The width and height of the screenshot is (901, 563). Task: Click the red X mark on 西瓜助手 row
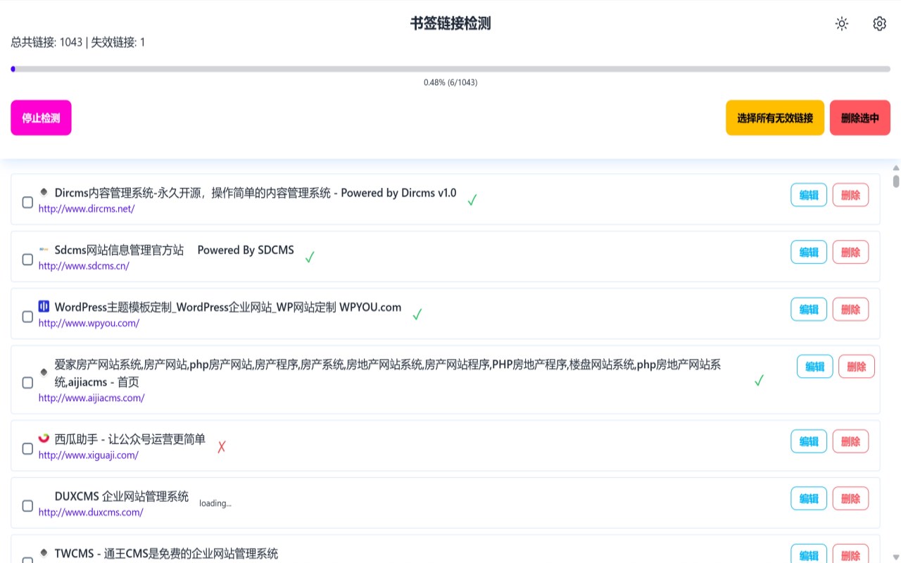coord(221,447)
